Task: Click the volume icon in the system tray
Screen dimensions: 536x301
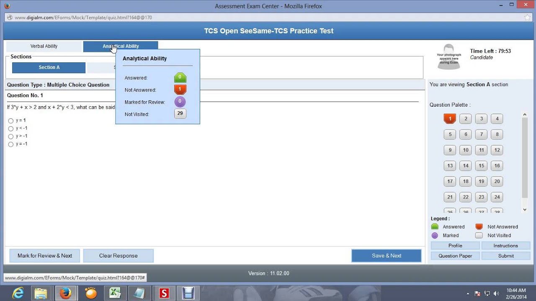Action: coord(497,293)
